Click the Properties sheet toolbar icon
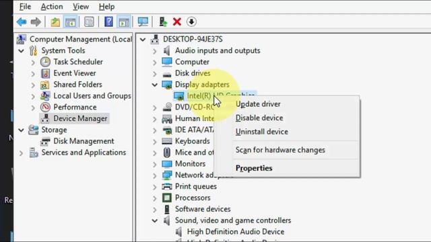Screen dimensions: 431x242 point(89,22)
